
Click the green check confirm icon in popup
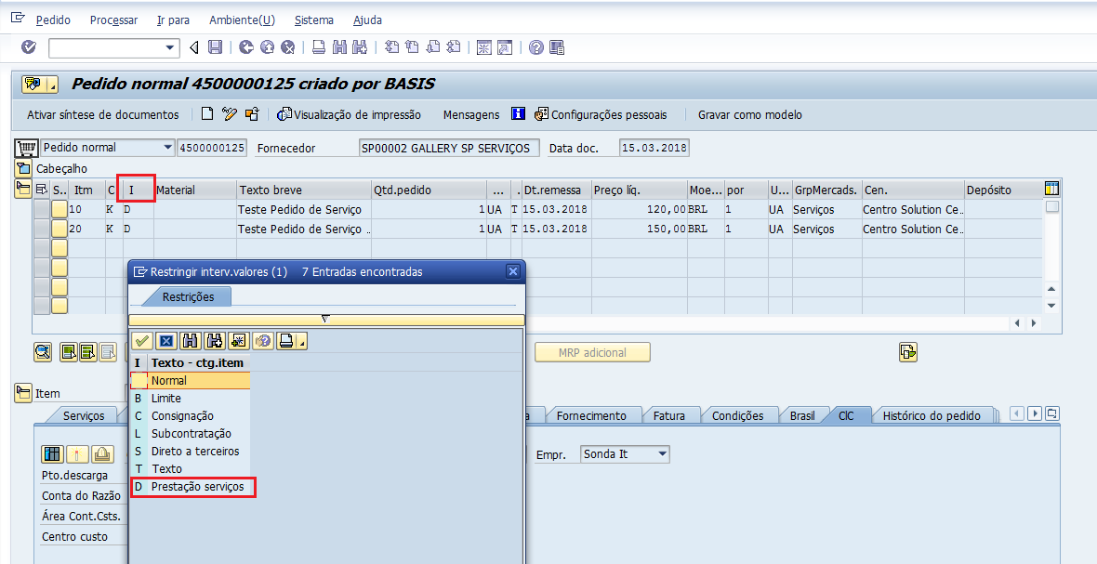(x=141, y=341)
